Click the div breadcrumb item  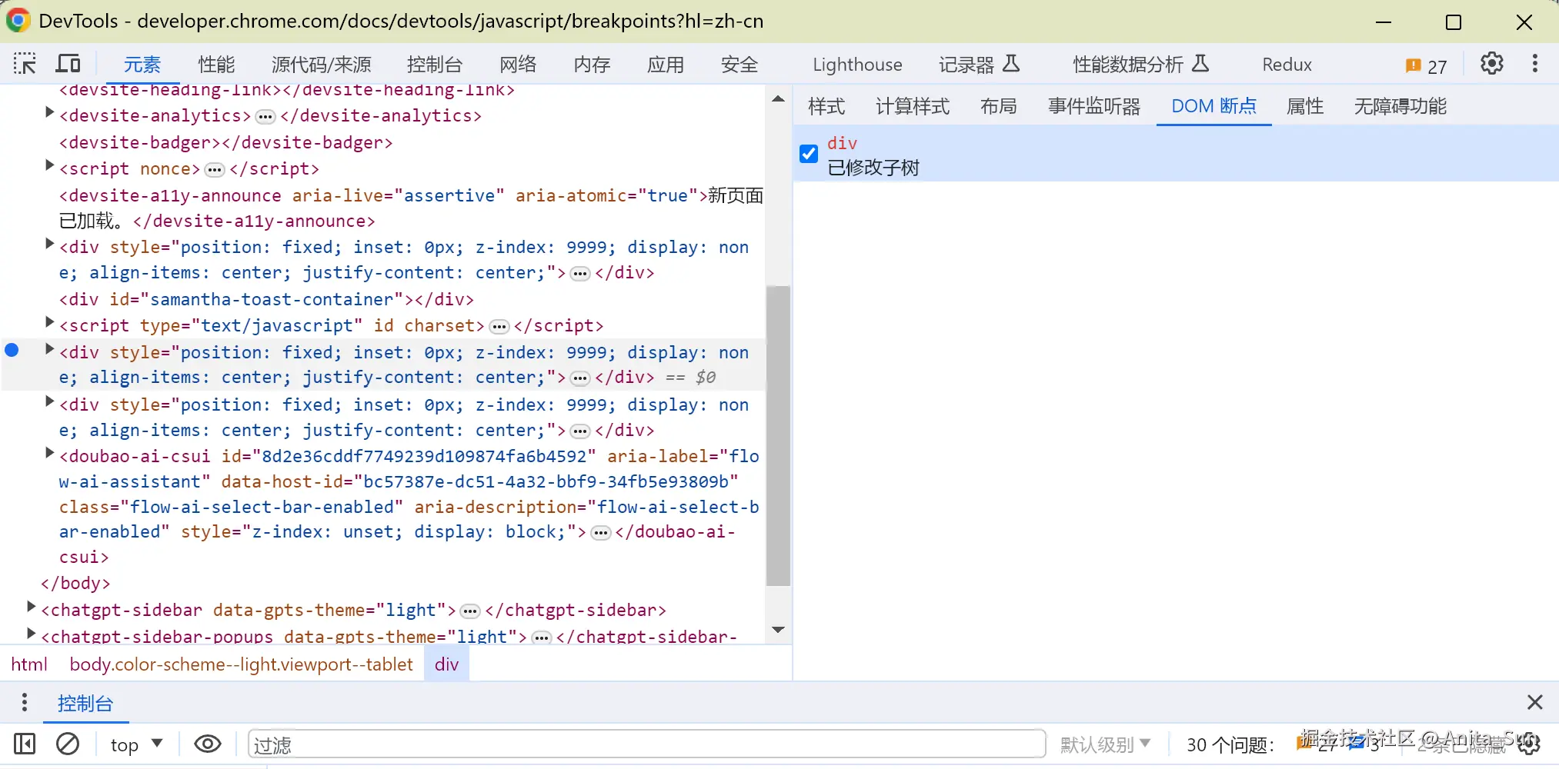point(446,664)
